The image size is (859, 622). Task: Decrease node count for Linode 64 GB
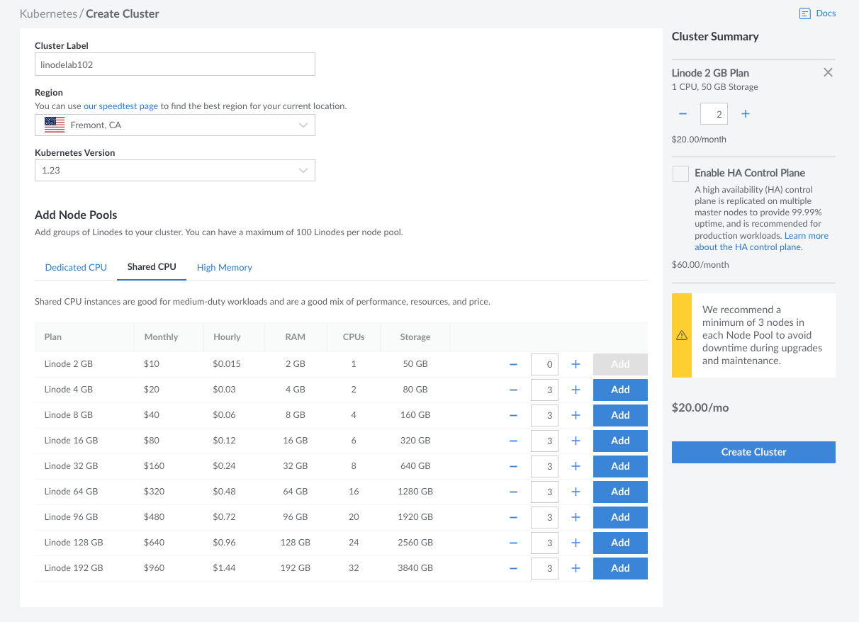tap(513, 492)
